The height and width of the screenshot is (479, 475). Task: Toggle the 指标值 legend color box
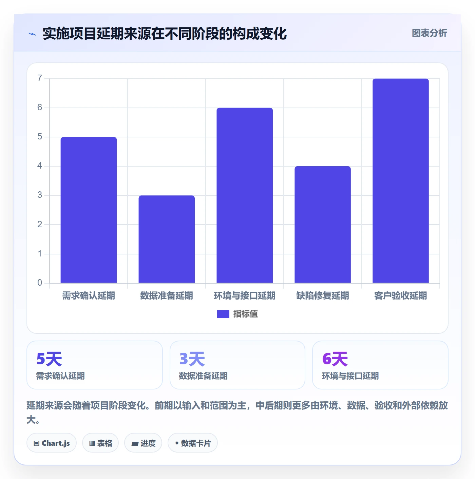(x=223, y=314)
